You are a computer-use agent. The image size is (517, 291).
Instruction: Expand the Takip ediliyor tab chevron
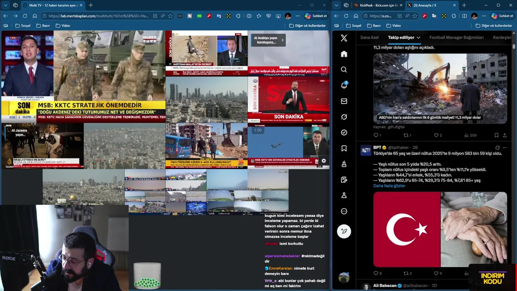418,38
